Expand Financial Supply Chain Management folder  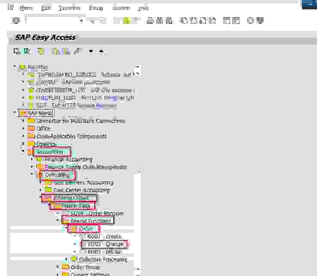coord(32,166)
